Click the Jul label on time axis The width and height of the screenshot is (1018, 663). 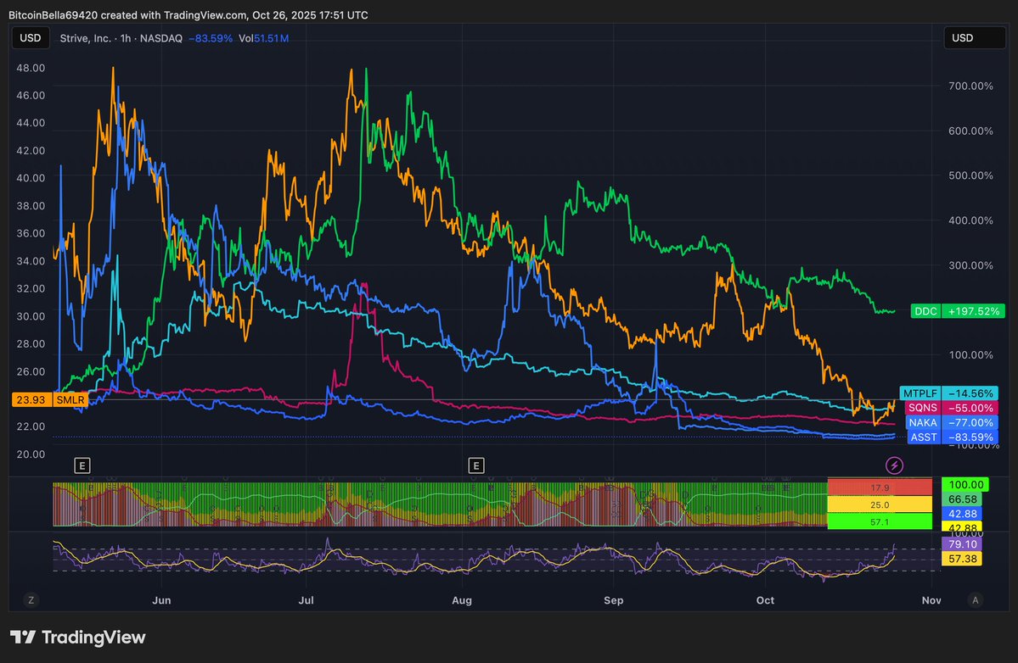(x=306, y=600)
